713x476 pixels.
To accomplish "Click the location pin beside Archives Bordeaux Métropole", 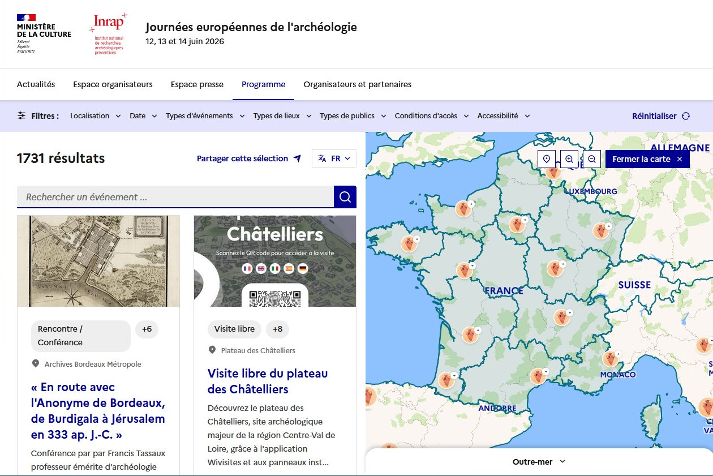I will (36, 363).
